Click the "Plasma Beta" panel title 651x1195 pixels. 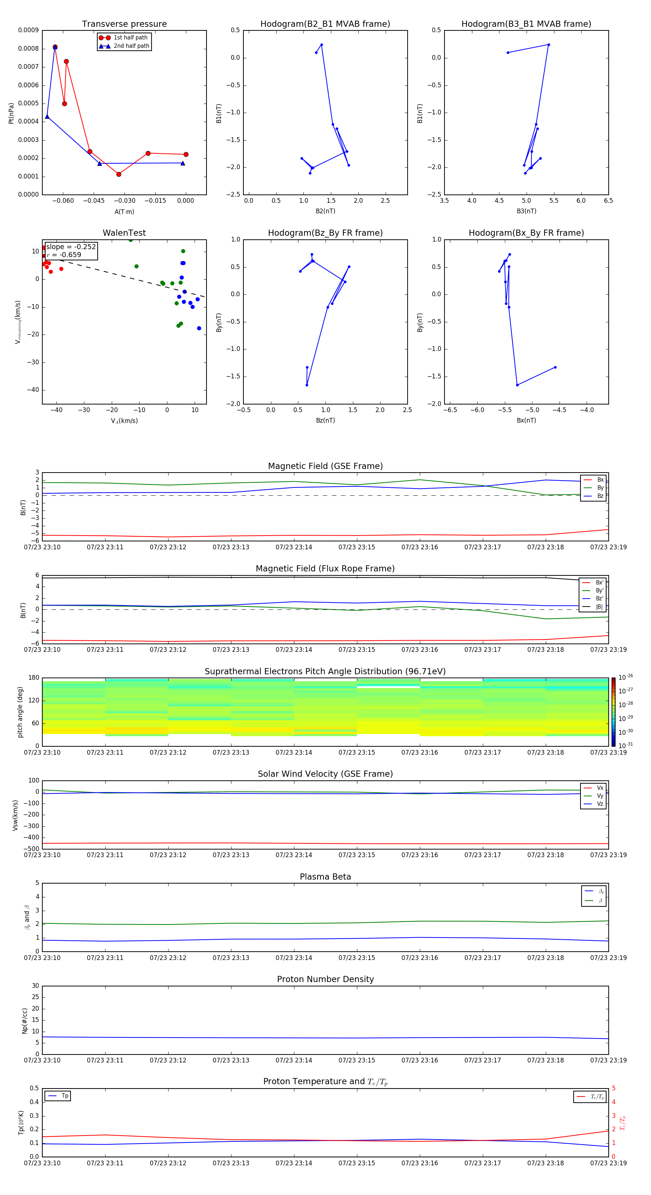pyautogui.click(x=325, y=877)
